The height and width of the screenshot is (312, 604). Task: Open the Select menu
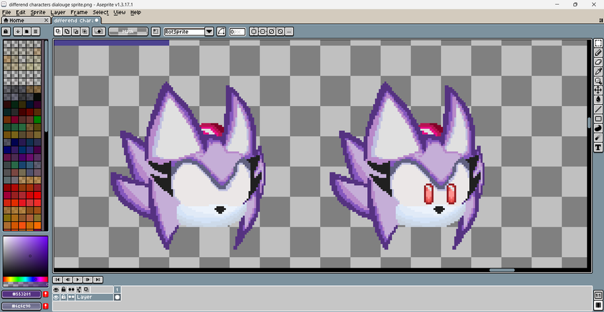pos(101,12)
